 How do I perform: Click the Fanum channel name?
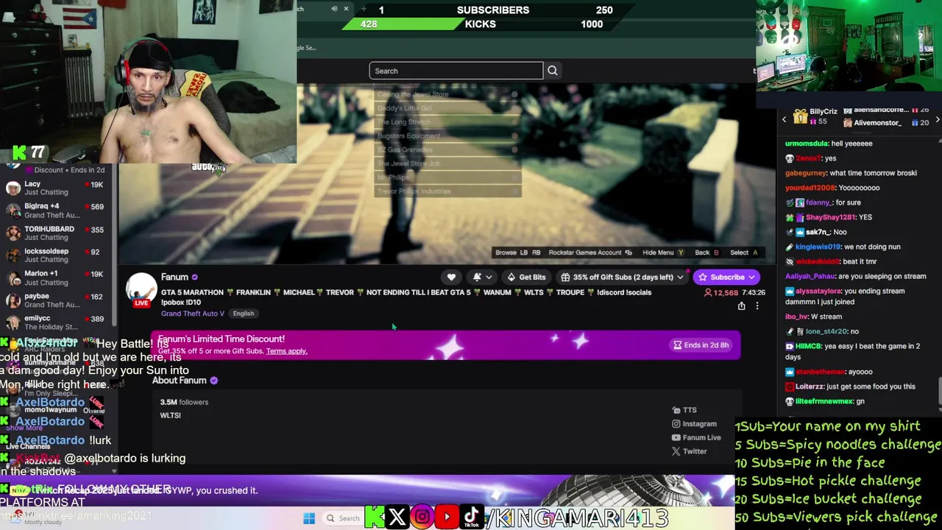pos(174,278)
